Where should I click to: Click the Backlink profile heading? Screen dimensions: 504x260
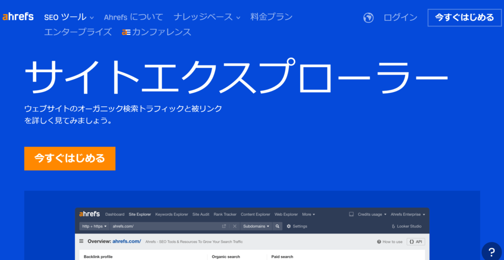pos(98,257)
